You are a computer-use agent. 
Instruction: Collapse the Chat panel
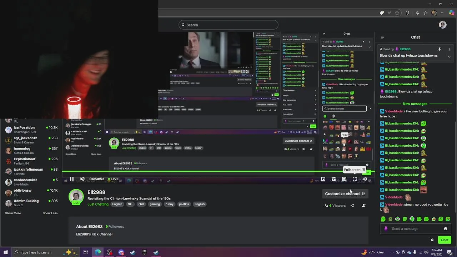pyautogui.click(x=382, y=37)
